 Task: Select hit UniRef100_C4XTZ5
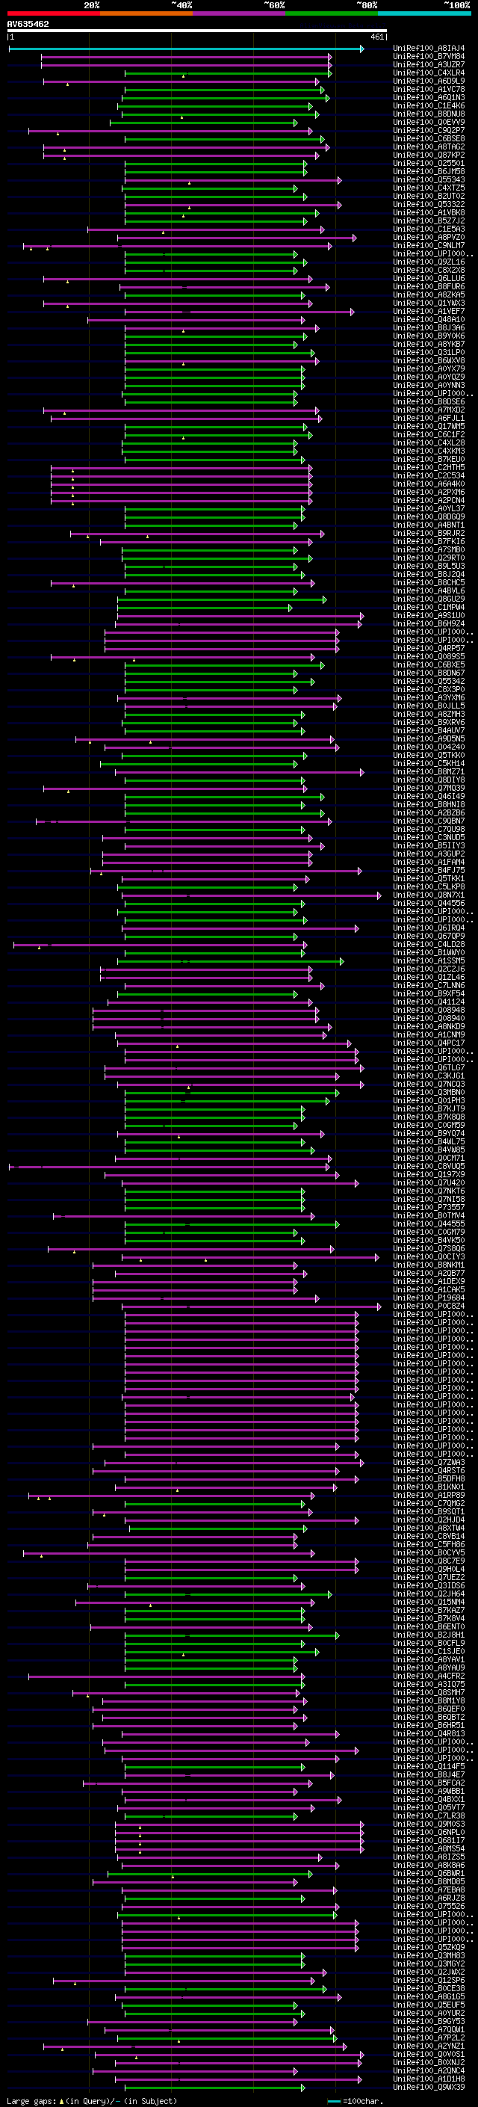point(429,188)
